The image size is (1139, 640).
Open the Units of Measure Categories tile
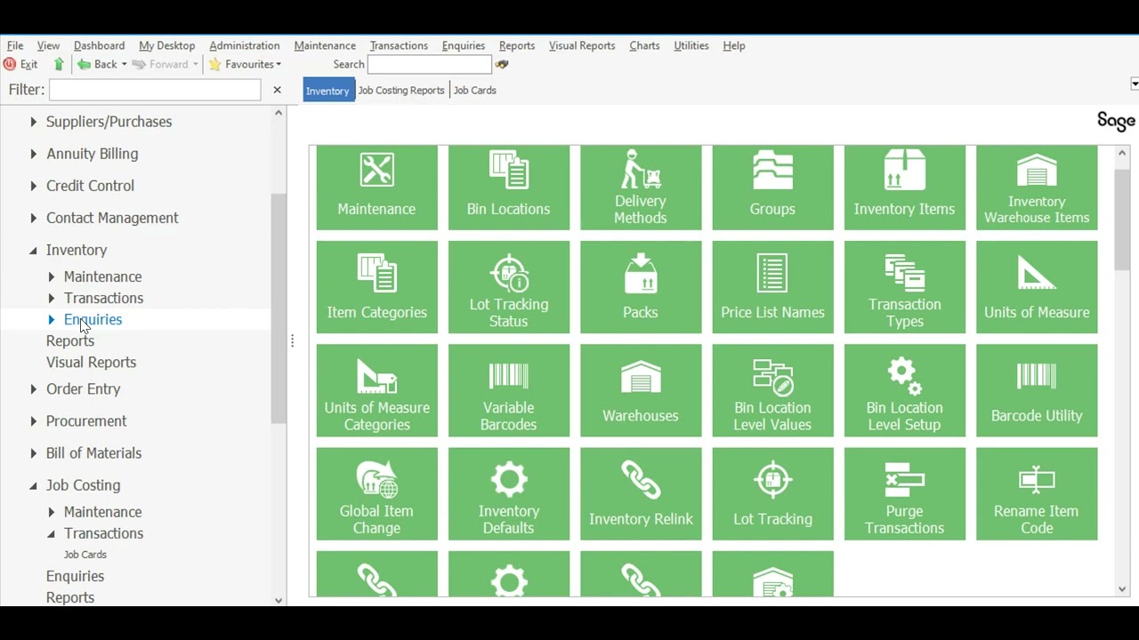tap(376, 390)
